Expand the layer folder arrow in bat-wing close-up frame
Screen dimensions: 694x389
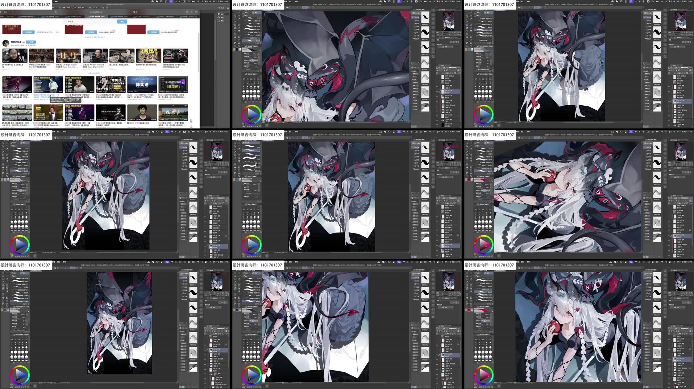441,120
